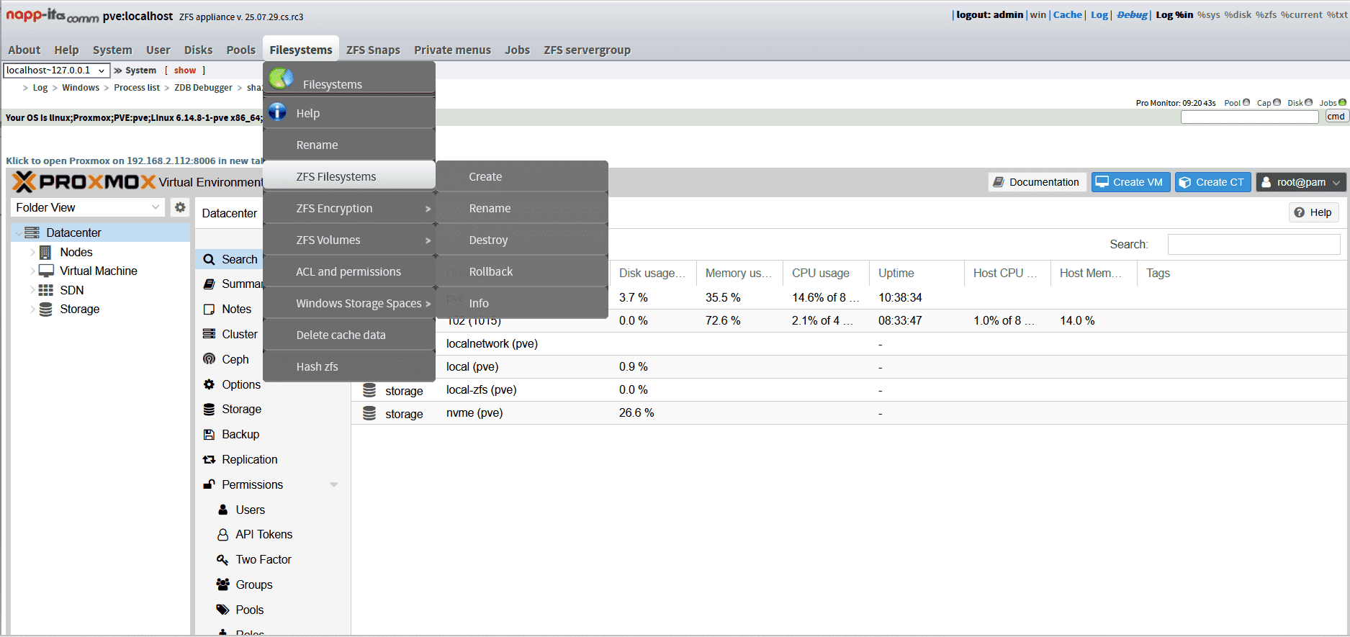Open the ZFS Snaps menu

(373, 50)
